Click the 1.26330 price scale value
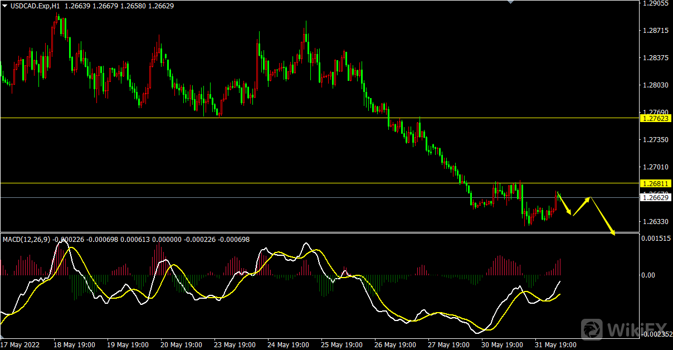 click(655, 221)
